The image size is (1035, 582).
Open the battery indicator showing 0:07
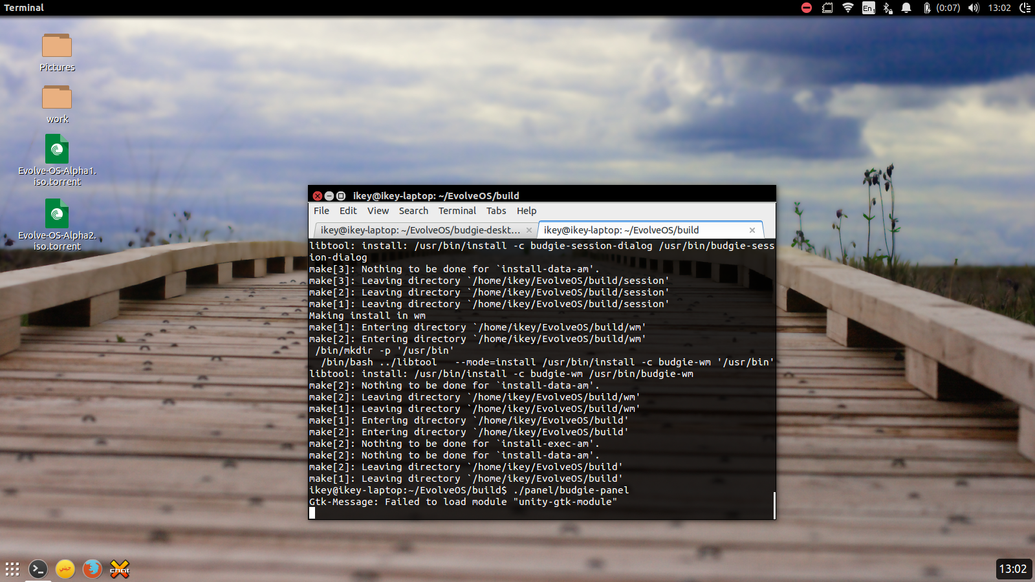[941, 8]
